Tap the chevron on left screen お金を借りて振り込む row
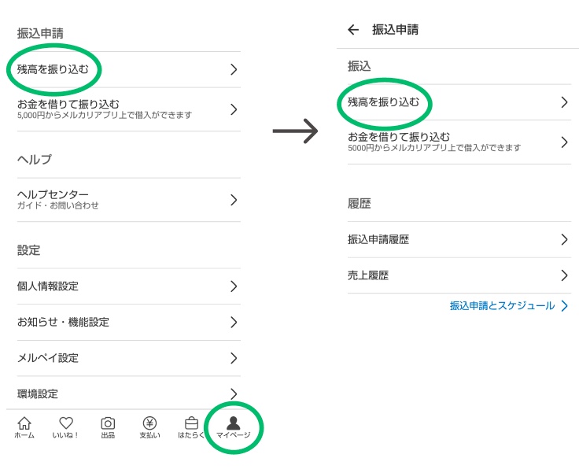The width and height of the screenshot is (579, 469). pos(234,109)
